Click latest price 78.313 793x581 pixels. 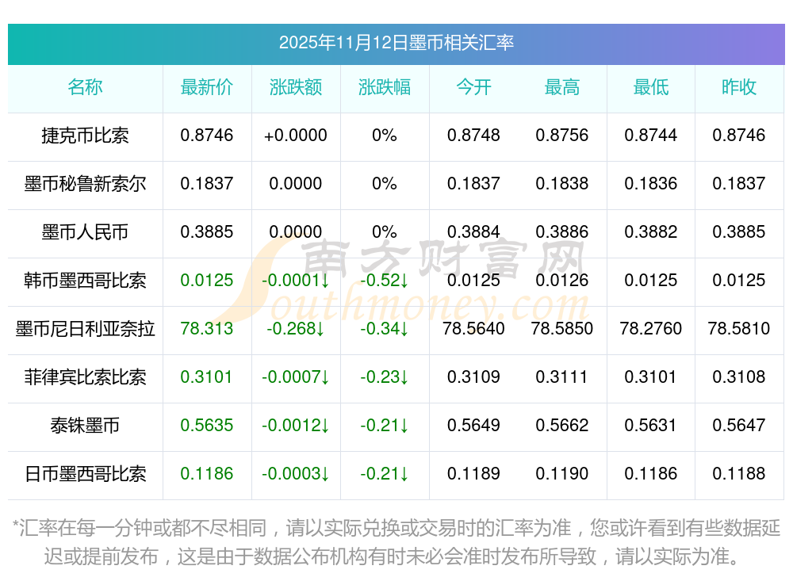click(207, 329)
